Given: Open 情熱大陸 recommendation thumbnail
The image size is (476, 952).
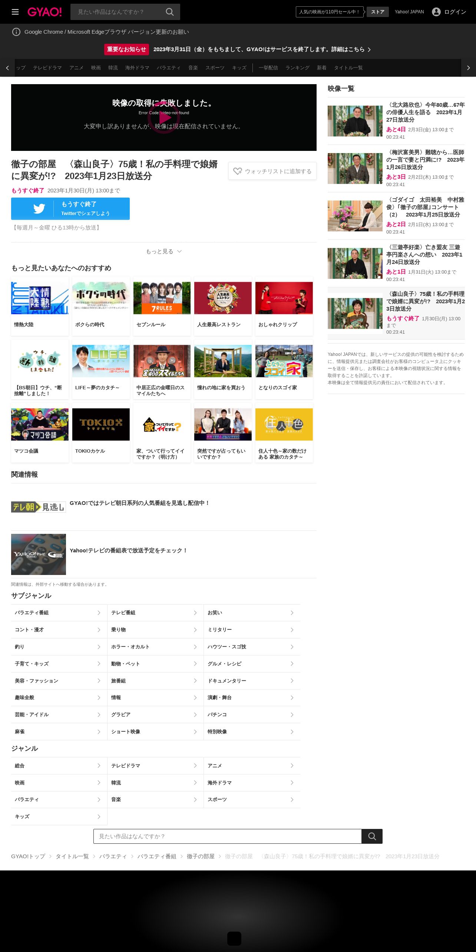Looking at the screenshot, I should [x=40, y=298].
